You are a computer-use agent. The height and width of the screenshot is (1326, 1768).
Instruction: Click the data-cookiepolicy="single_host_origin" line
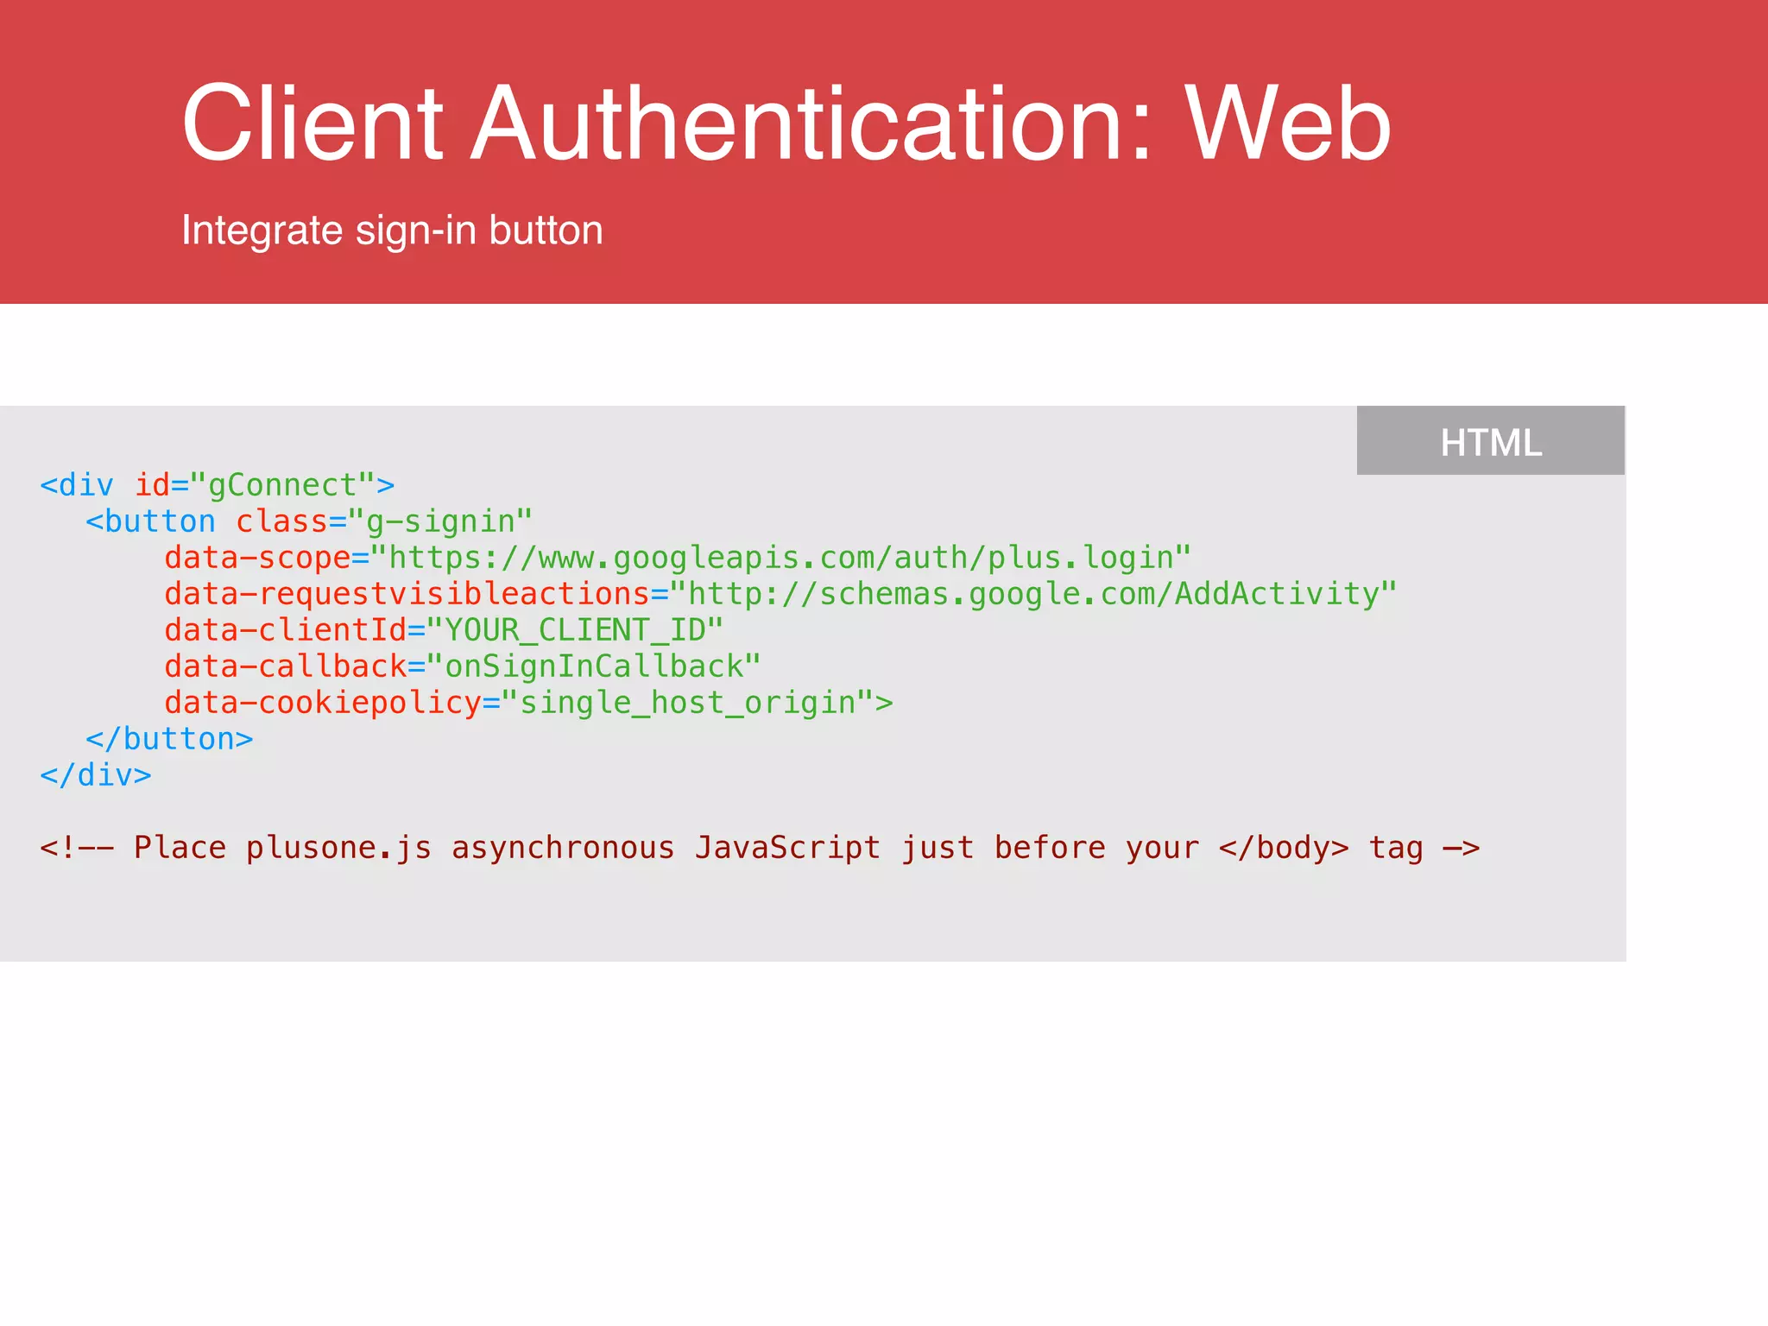(528, 703)
